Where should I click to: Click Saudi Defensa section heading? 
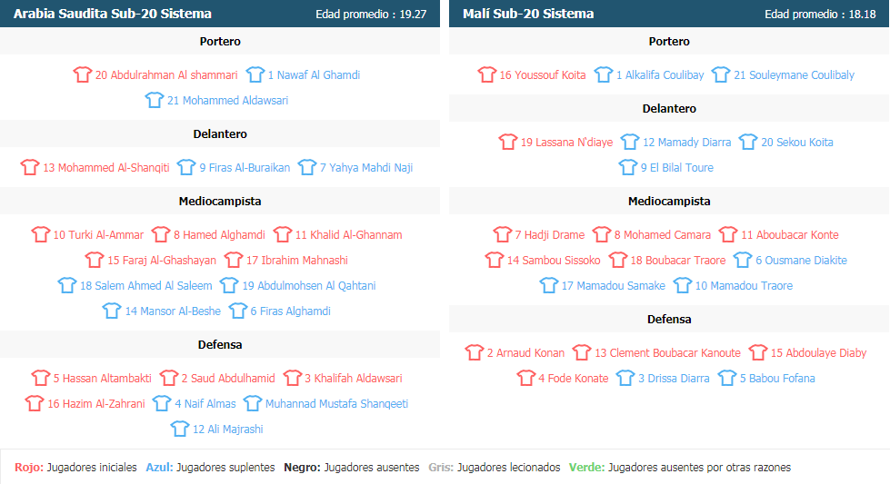tap(220, 344)
